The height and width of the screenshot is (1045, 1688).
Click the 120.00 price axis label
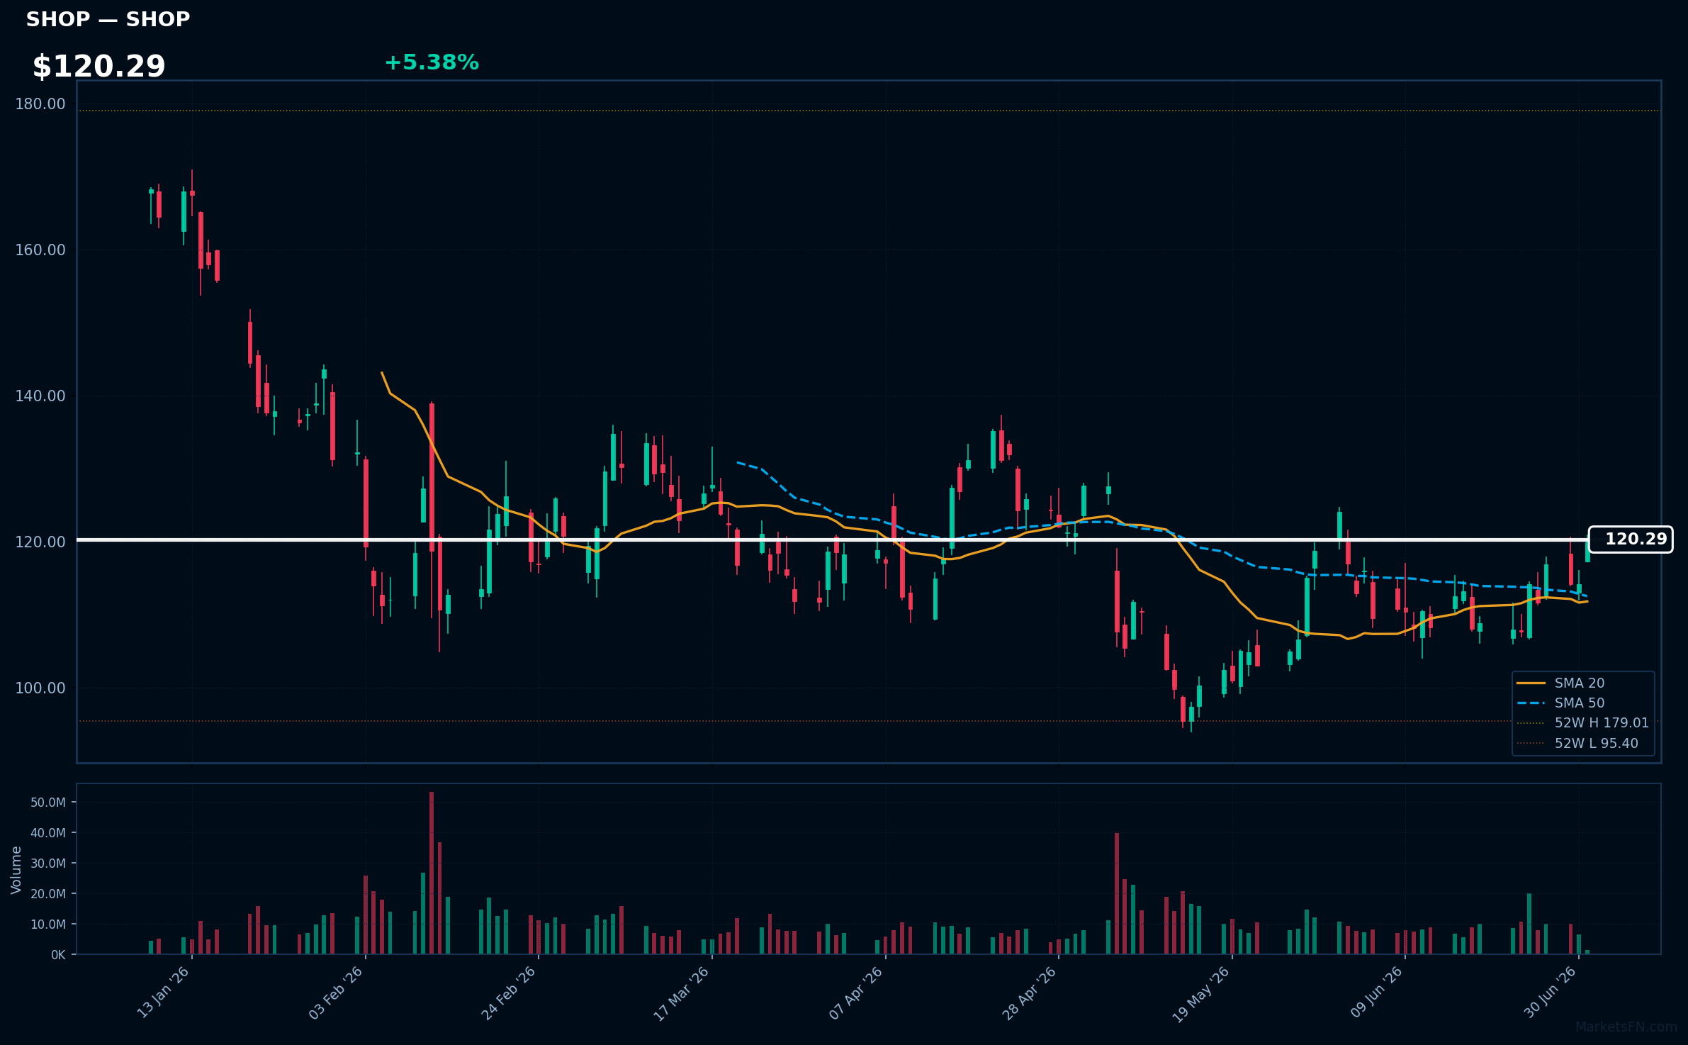pos(40,542)
